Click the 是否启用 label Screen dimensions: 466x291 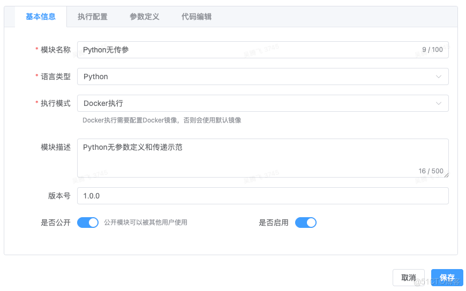274,223
